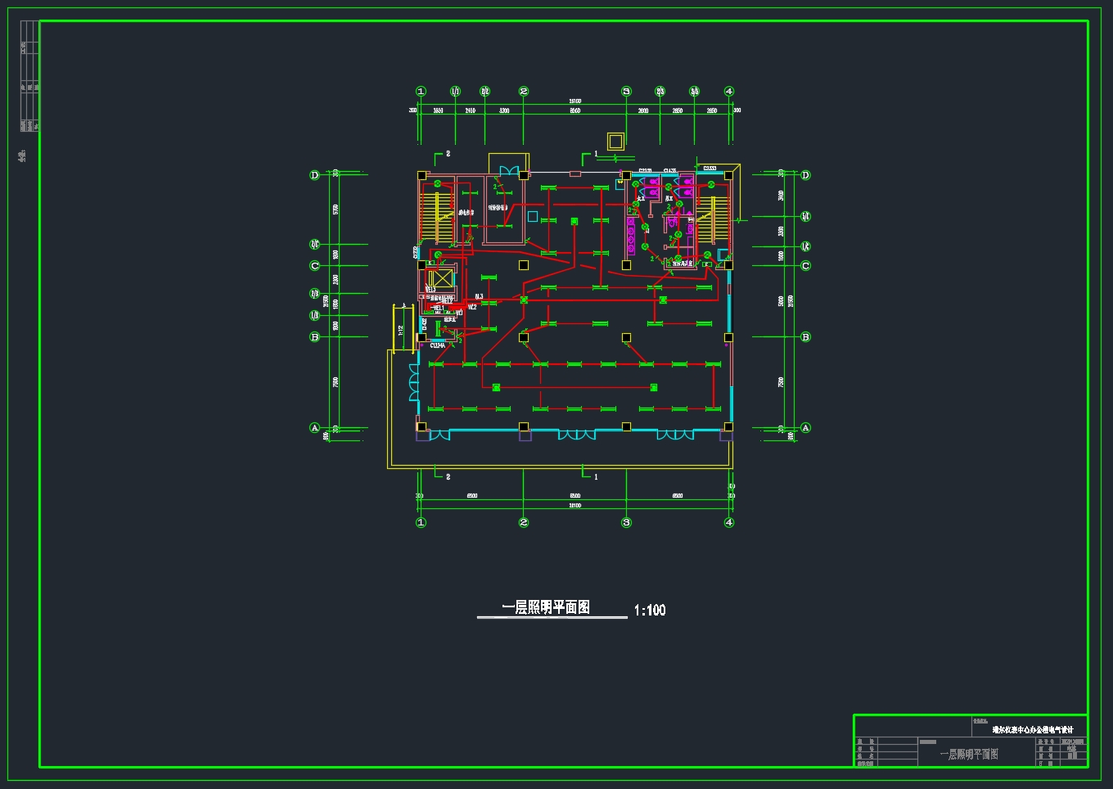Image resolution: width=1113 pixels, height=789 pixels.
Task: Click the left-side axis bubble D
Action: point(314,175)
